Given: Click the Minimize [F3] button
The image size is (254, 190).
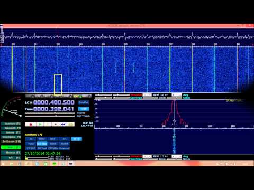Looking at the screenshot, I should [11, 153].
